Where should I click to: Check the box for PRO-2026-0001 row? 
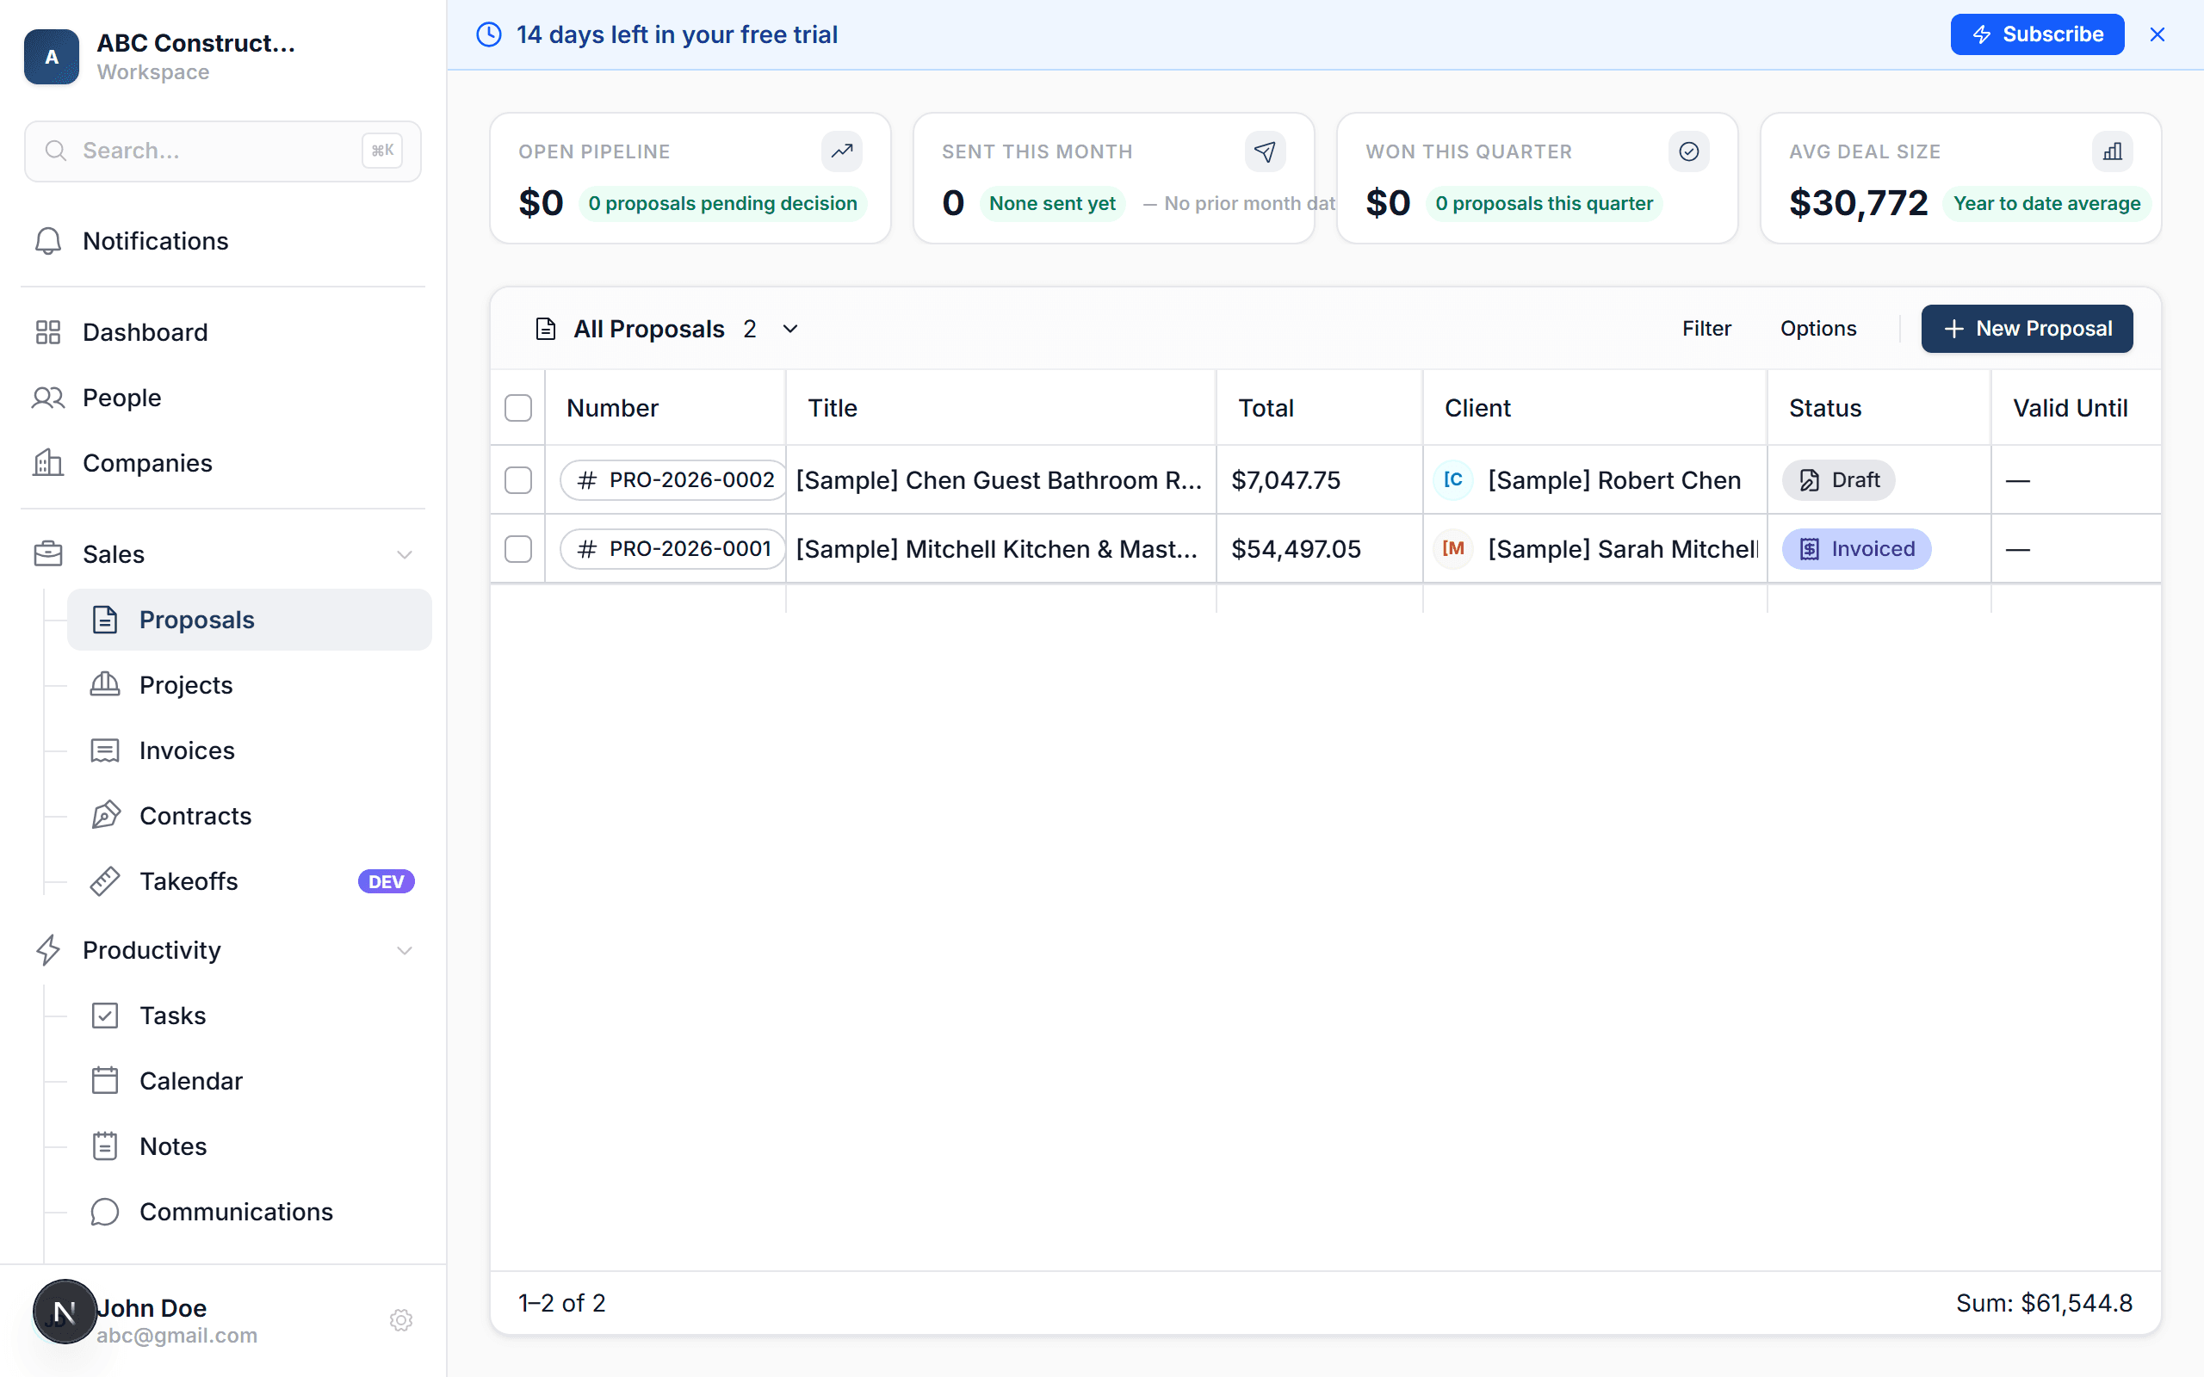tap(518, 549)
